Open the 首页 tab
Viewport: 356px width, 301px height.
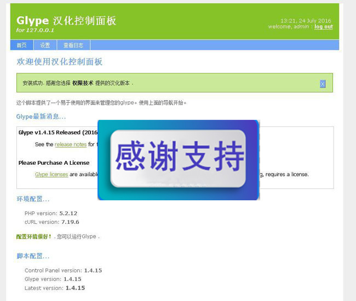point(22,45)
